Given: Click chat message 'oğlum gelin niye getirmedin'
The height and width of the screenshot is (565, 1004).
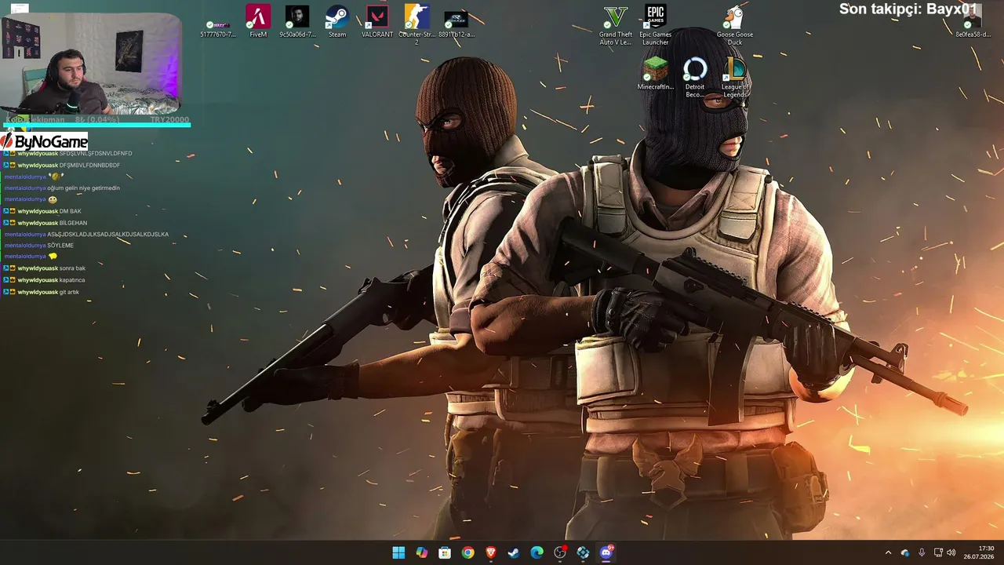Looking at the screenshot, I should pyautogui.click(x=83, y=188).
